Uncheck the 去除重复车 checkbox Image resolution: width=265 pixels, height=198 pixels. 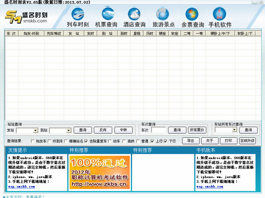(86, 141)
